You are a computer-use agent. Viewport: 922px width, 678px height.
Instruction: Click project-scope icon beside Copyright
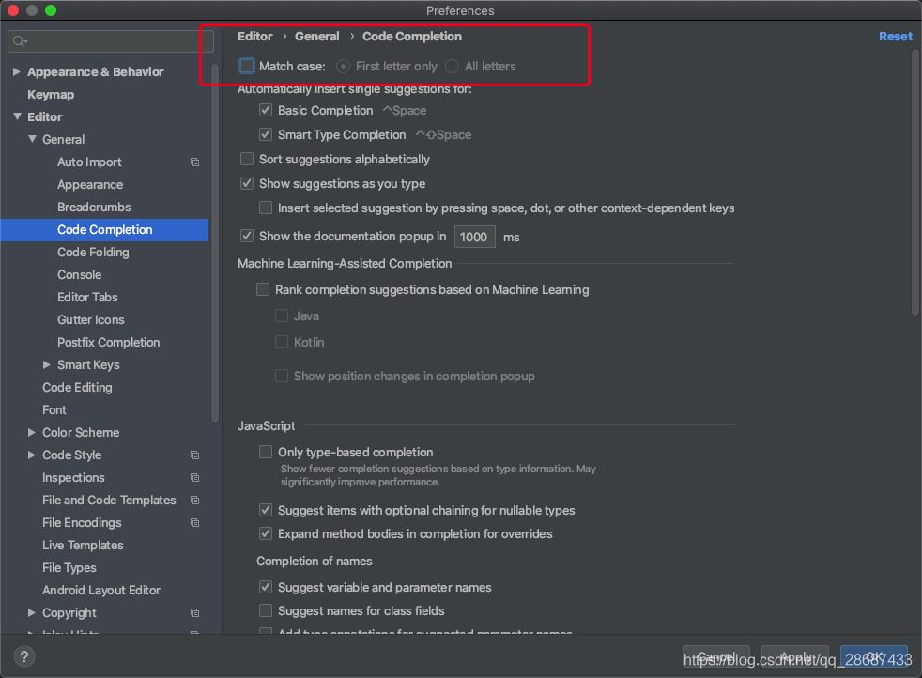coord(194,613)
